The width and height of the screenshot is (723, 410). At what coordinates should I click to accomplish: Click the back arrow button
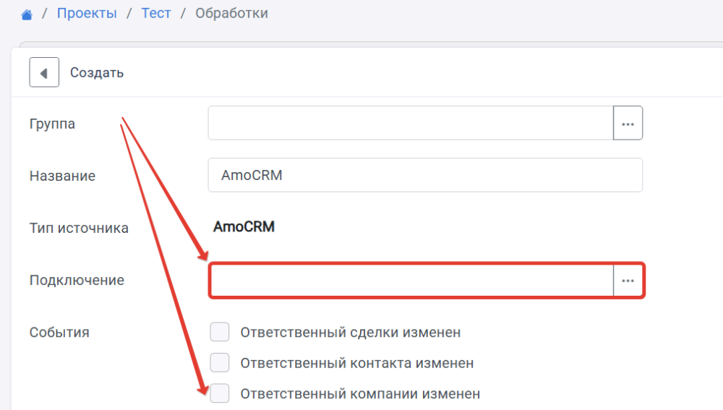tap(44, 72)
